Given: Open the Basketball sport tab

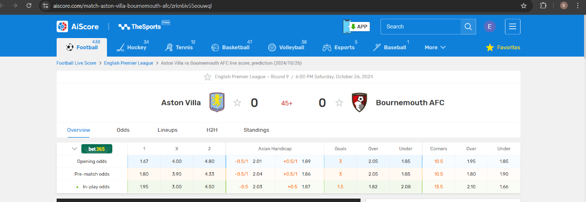Looking at the screenshot, I should 230,47.
